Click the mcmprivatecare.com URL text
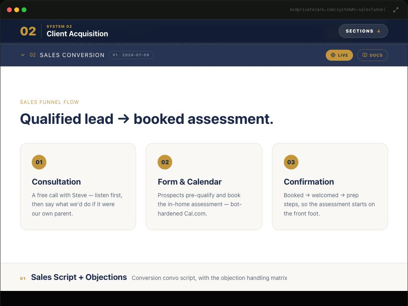The width and height of the screenshot is (408, 306). coord(338,10)
